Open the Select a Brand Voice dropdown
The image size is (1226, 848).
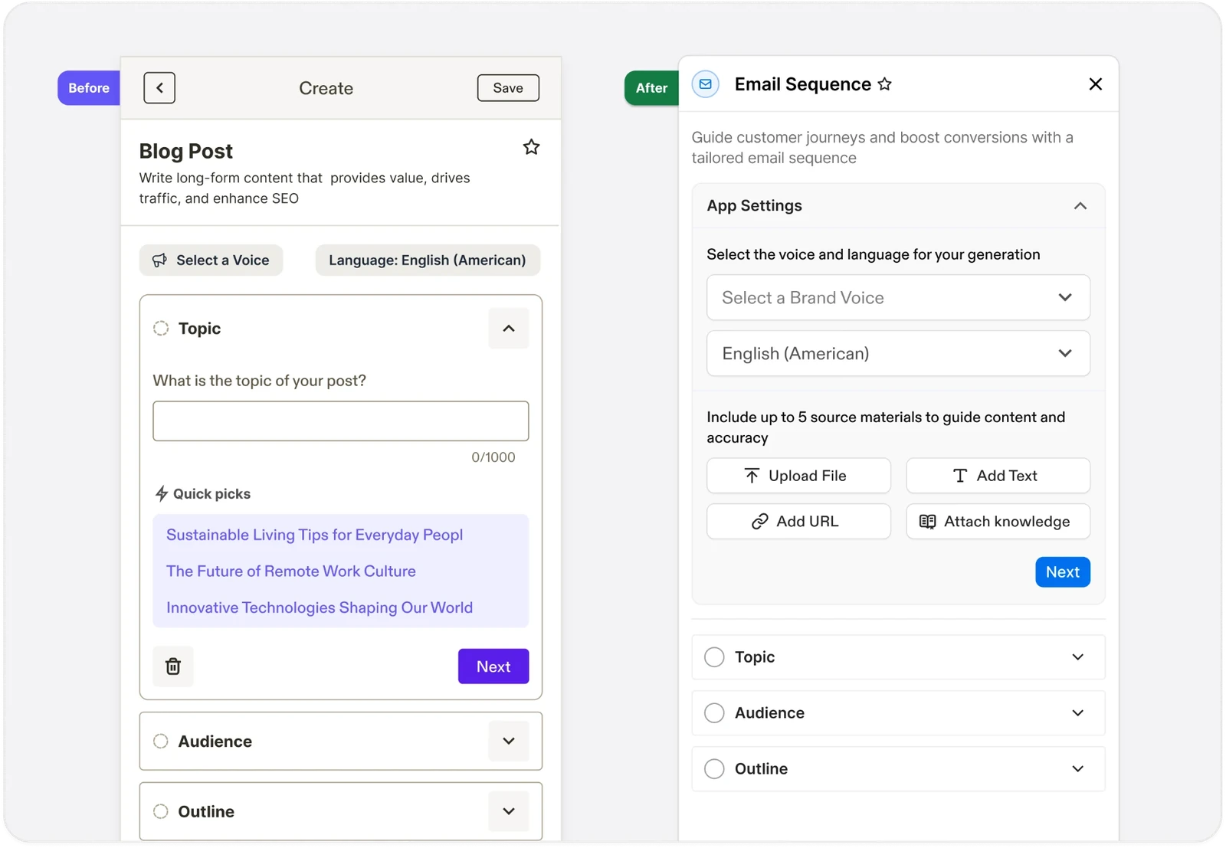pos(898,297)
